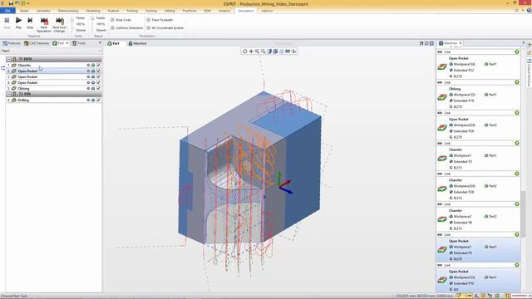The image size is (532, 299).
Task: Click the shaded cube view icon
Action: (x=269, y=51)
